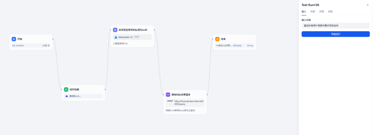Screen dimensions: 373x135
Task: Click the purple HTTP request node icon
Action: pyautogui.click(x=168, y=94)
